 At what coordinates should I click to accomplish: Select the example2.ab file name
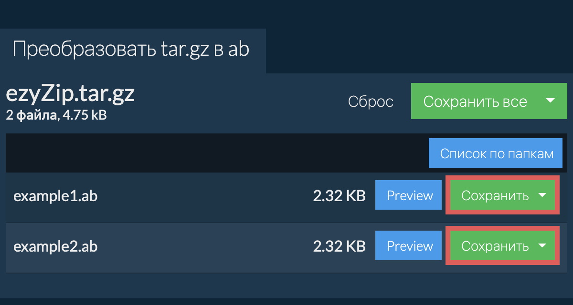point(55,246)
